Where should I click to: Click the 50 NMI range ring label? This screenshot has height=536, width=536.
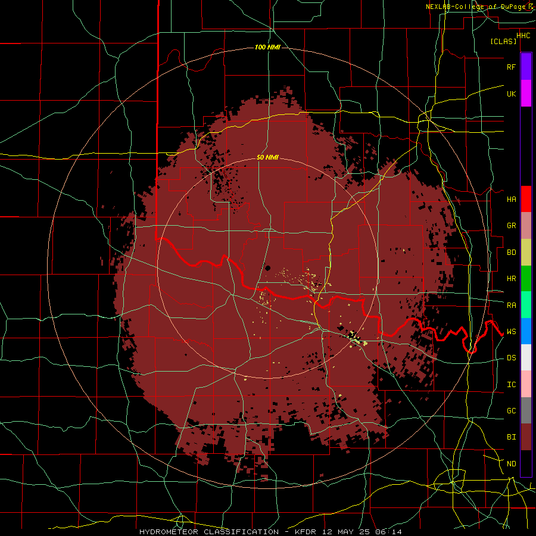[x=267, y=157]
